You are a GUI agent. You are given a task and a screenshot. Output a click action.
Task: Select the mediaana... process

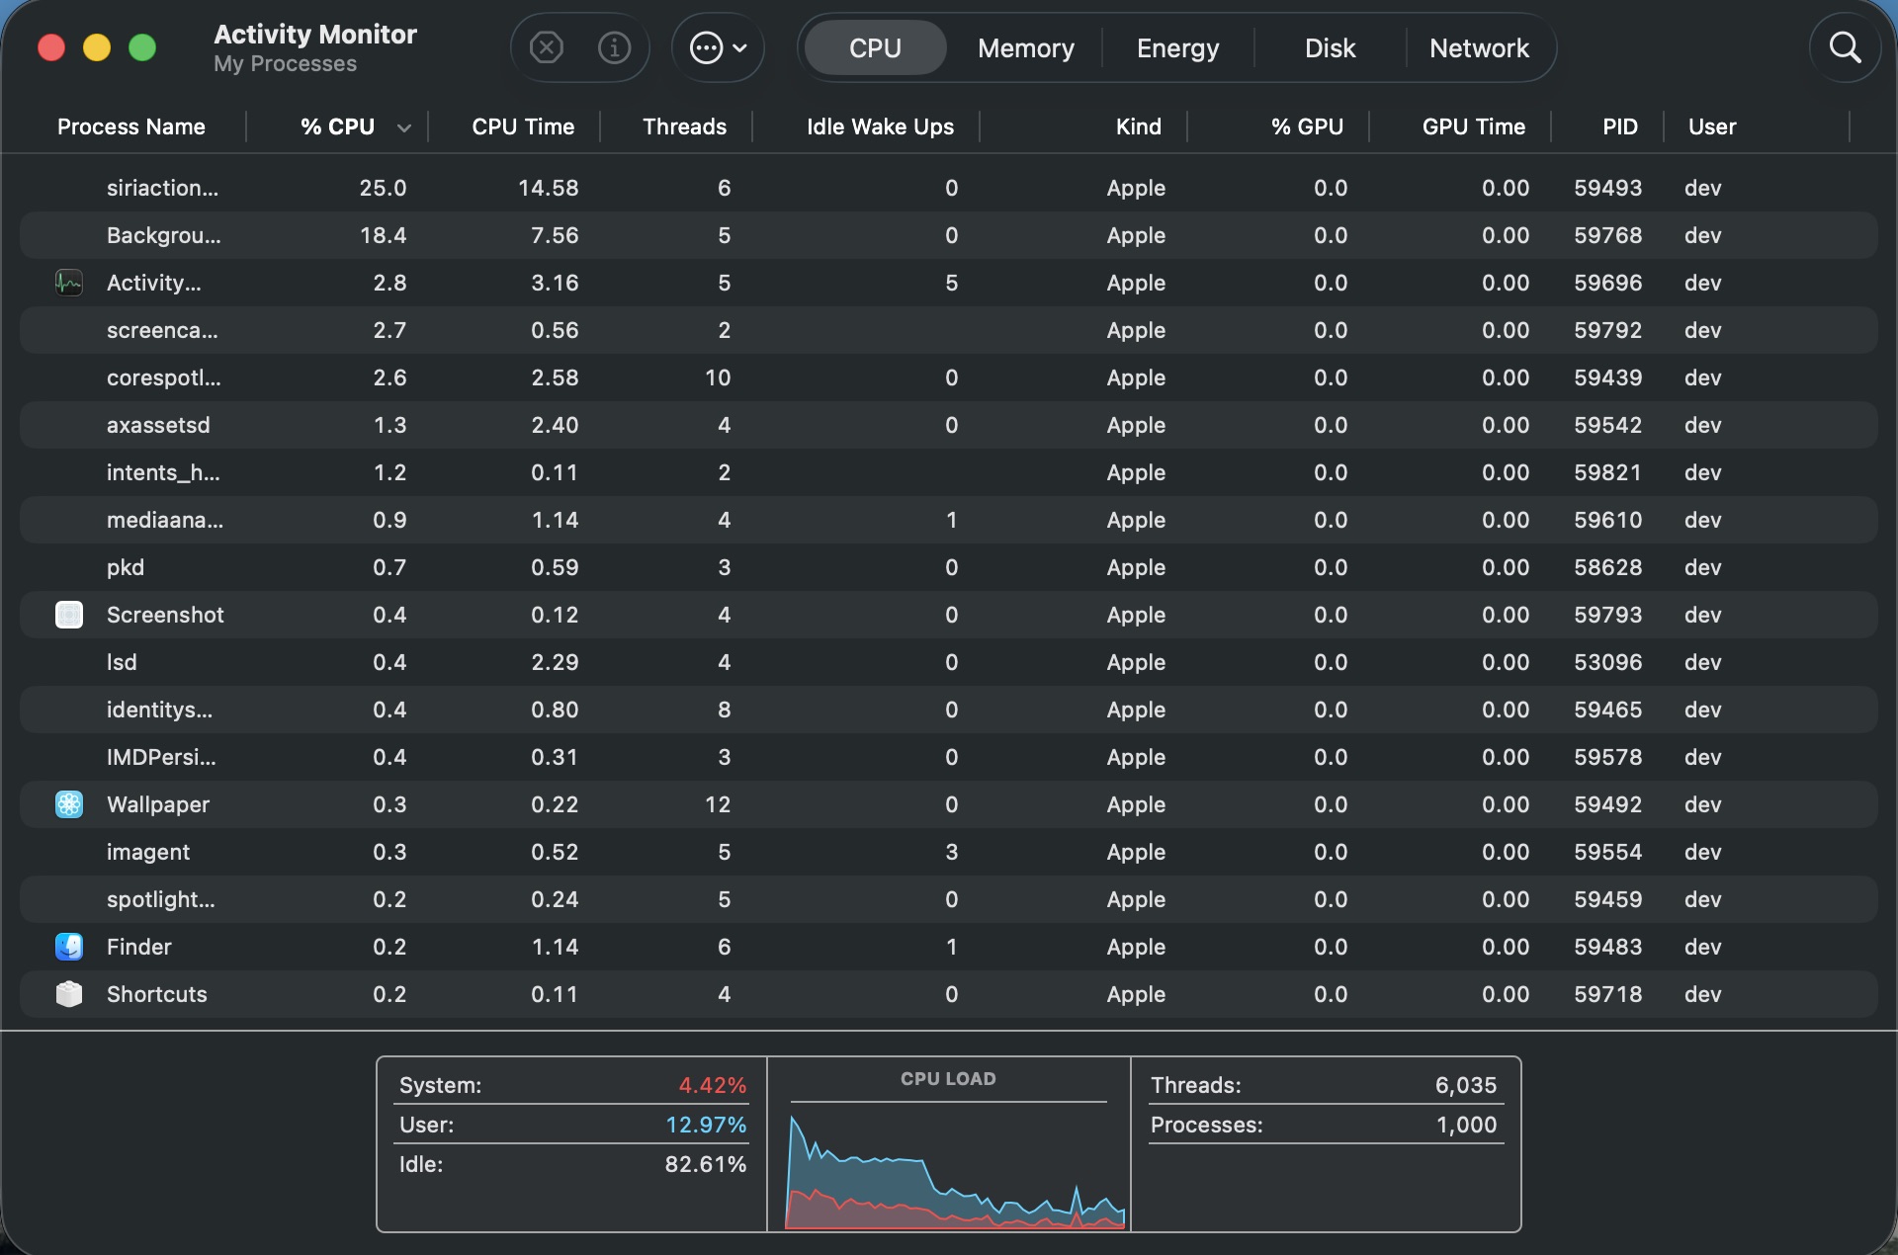[x=949, y=520]
